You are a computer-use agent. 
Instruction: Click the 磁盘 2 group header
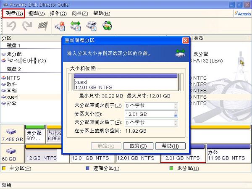(x=14, y=69)
